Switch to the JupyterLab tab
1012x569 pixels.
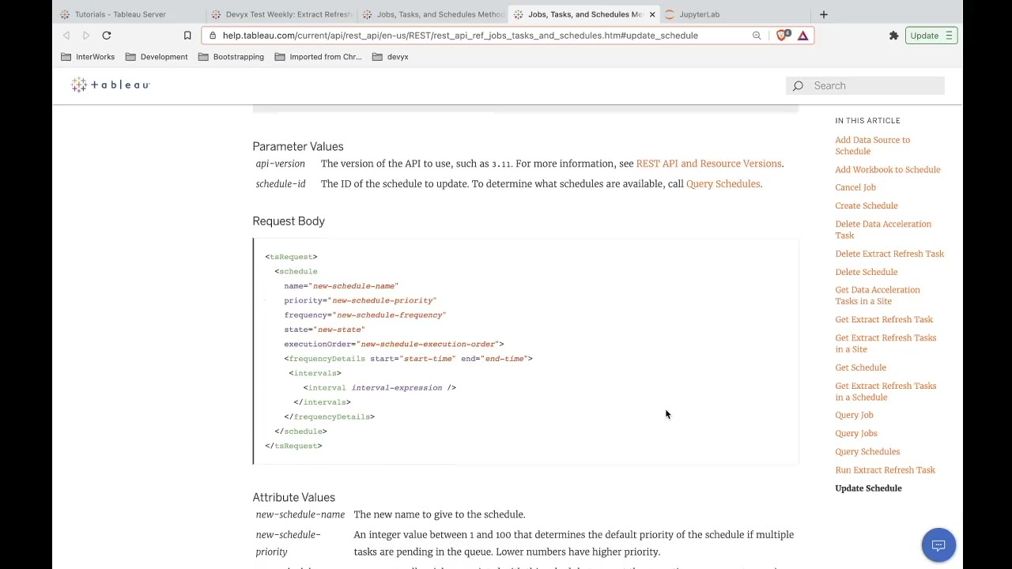[699, 14]
